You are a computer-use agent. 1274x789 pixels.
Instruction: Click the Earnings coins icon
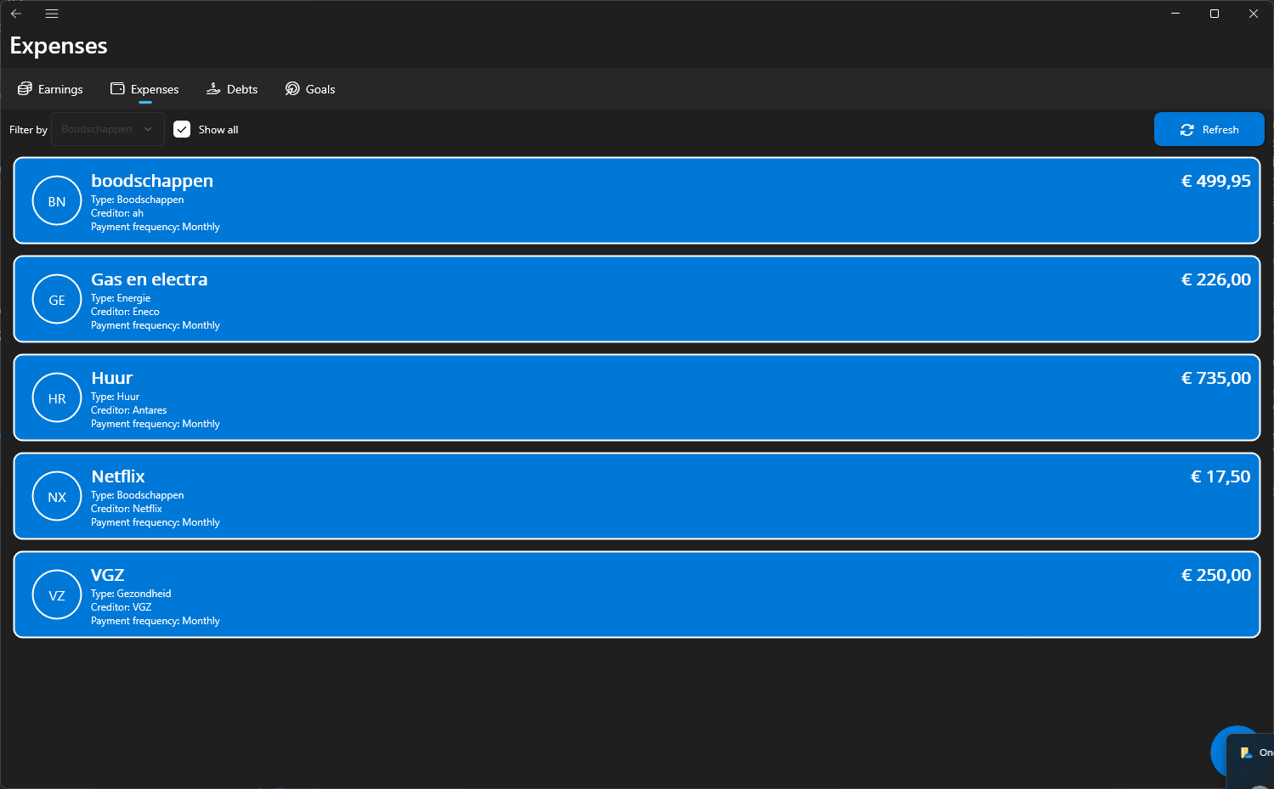25,88
